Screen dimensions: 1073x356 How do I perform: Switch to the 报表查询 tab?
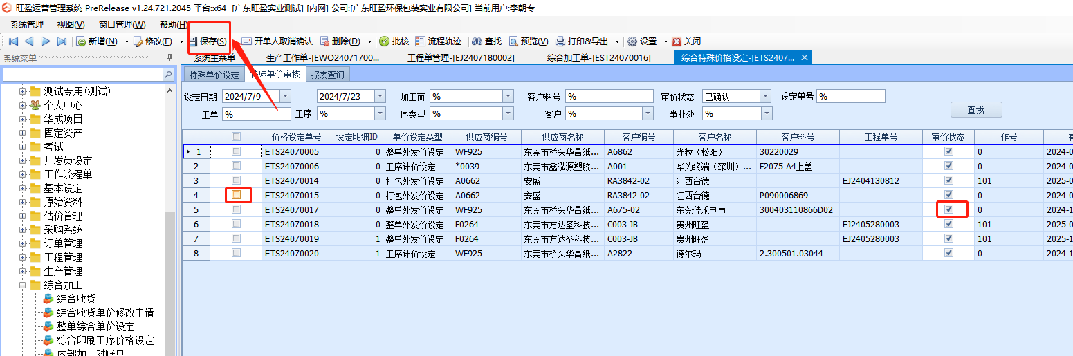pyautogui.click(x=328, y=75)
